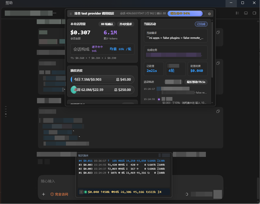Screen dimensions: 260x204
Task: Select round #3 row in 轮次流水
Action: click(x=122, y=165)
